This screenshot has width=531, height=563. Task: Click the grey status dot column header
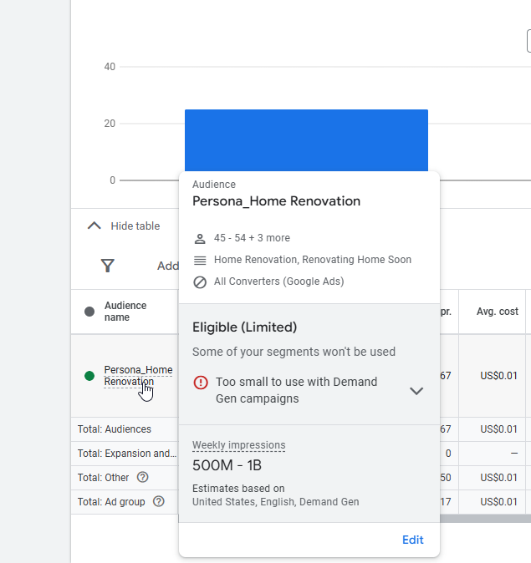89,312
